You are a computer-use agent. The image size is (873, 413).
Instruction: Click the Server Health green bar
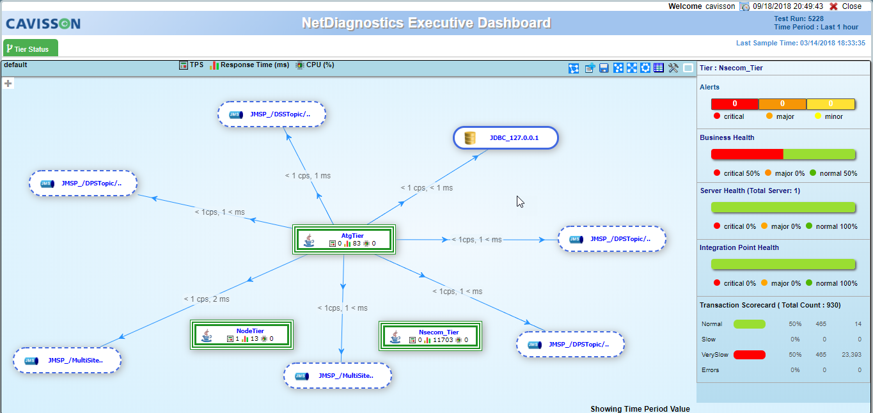[783, 207]
